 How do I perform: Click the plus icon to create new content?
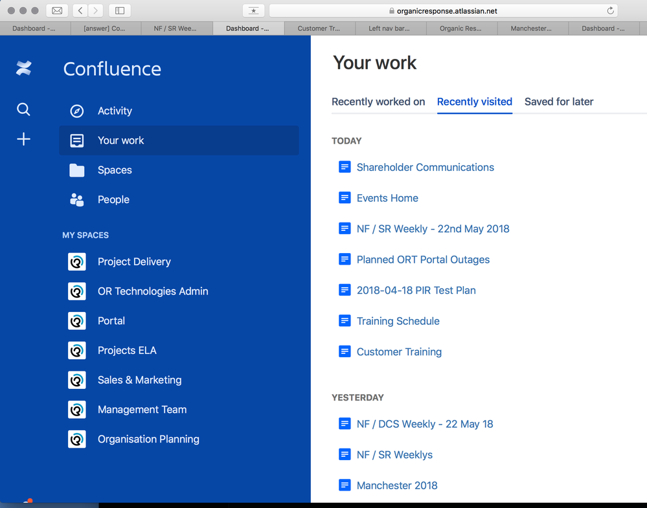point(23,138)
